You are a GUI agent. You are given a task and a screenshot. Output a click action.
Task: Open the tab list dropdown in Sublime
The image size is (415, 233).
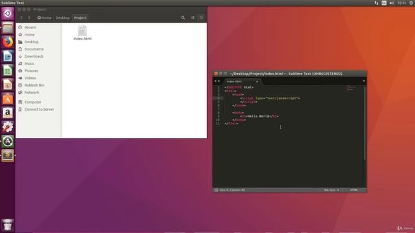coord(364,81)
